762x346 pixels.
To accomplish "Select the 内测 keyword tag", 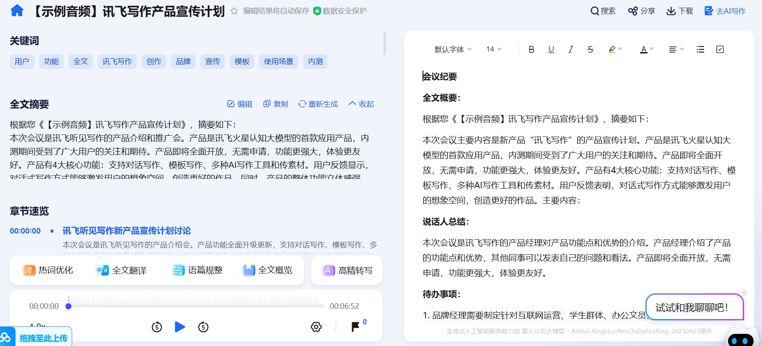I will click(x=315, y=62).
